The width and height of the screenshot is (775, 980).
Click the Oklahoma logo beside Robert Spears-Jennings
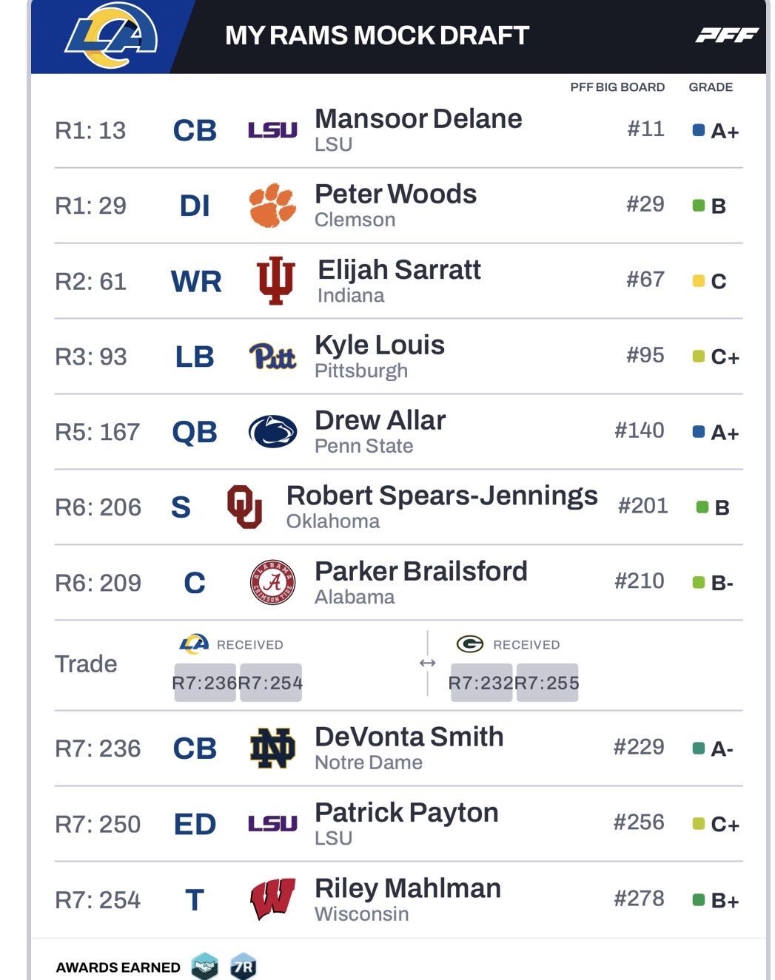tap(244, 507)
